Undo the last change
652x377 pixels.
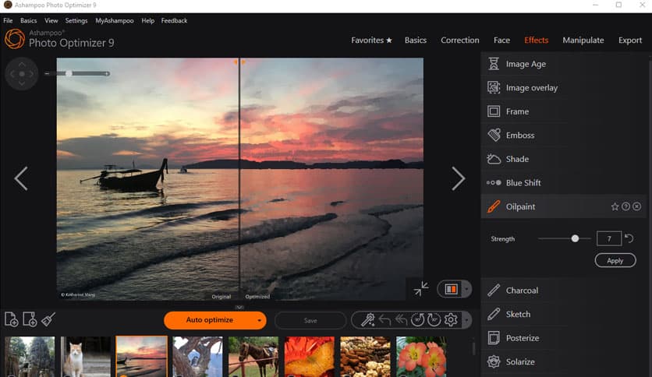point(384,319)
